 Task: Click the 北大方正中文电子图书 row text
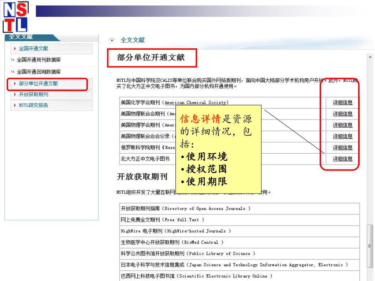[x=145, y=159]
